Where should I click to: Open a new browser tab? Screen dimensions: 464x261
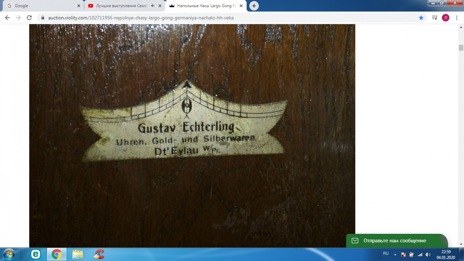254,6
